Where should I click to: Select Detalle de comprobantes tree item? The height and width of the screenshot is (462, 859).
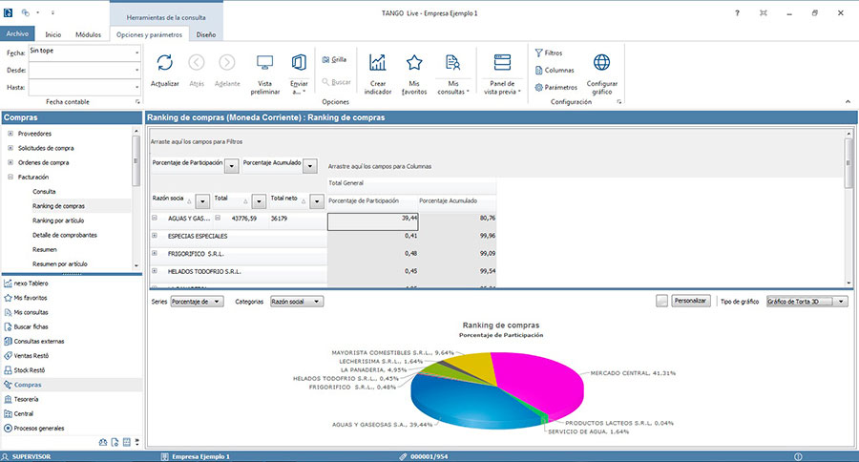(65, 235)
